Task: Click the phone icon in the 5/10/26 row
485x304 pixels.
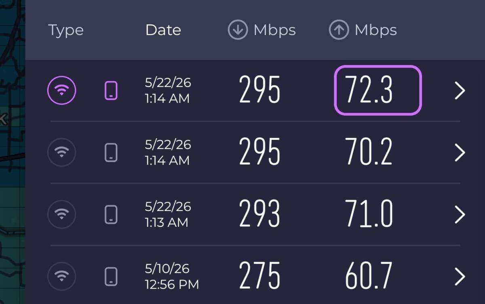Action: pos(111,277)
